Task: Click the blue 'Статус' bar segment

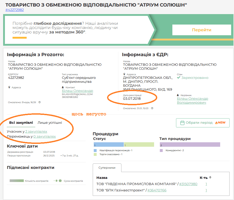Action: pos(108,145)
